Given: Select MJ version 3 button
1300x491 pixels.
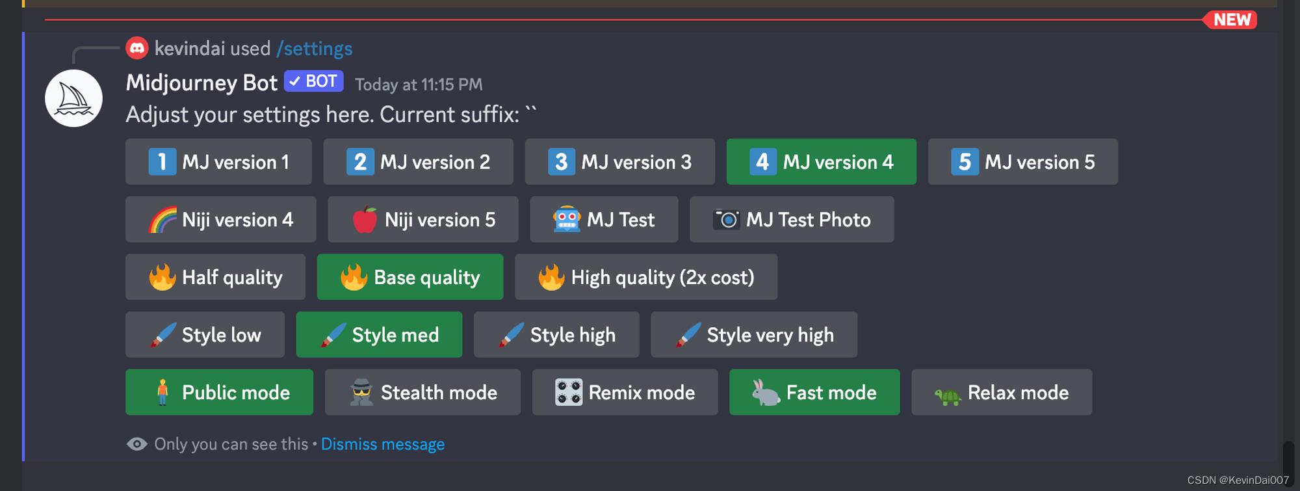Looking at the screenshot, I should 619,162.
